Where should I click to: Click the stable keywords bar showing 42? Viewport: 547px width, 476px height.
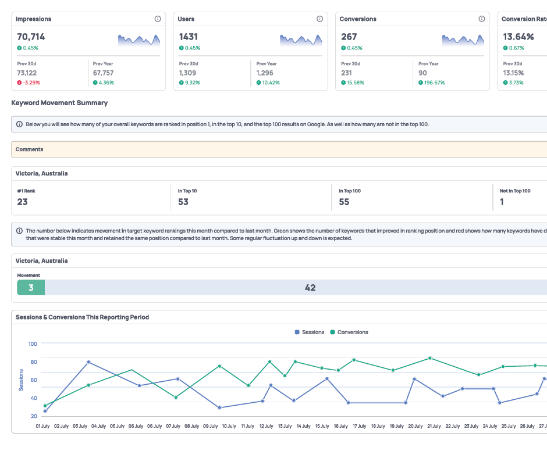click(x=310, y=288)
